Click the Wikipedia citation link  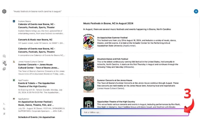click(x=129, y=67)
